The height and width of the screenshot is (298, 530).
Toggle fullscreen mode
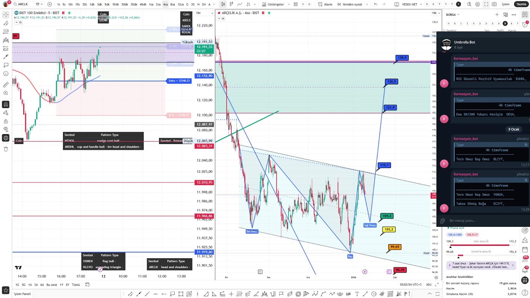(486, 4)
